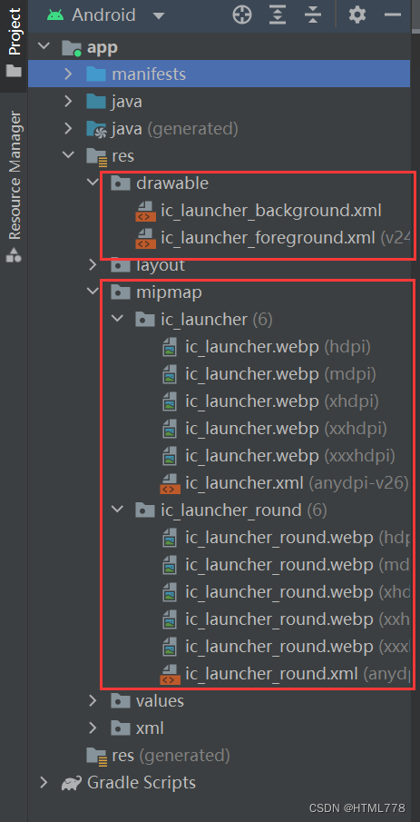Hide the Project tool window with minus icon
The width and height of the screenshot is (420, 822).
tap(393, 15)
